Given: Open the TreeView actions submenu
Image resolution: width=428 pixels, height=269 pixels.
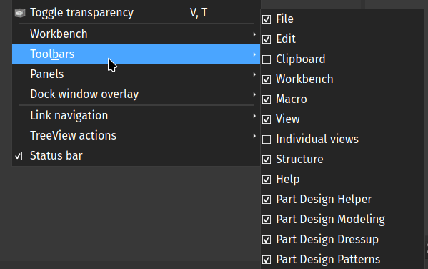Looking at the screenshot, I should click(x=136, y=136).
